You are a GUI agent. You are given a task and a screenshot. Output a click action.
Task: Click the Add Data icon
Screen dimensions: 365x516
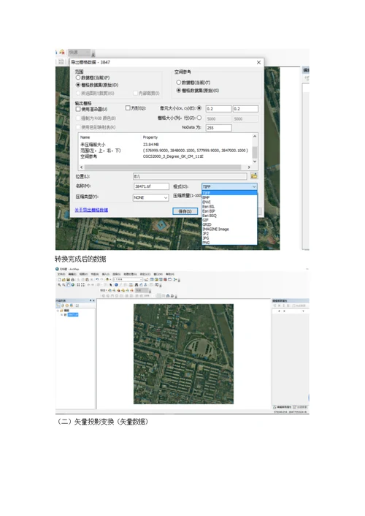107,279
